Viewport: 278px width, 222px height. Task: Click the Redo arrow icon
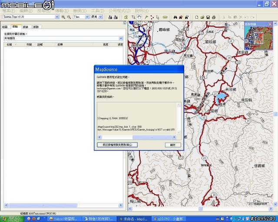tap(252, 17)
